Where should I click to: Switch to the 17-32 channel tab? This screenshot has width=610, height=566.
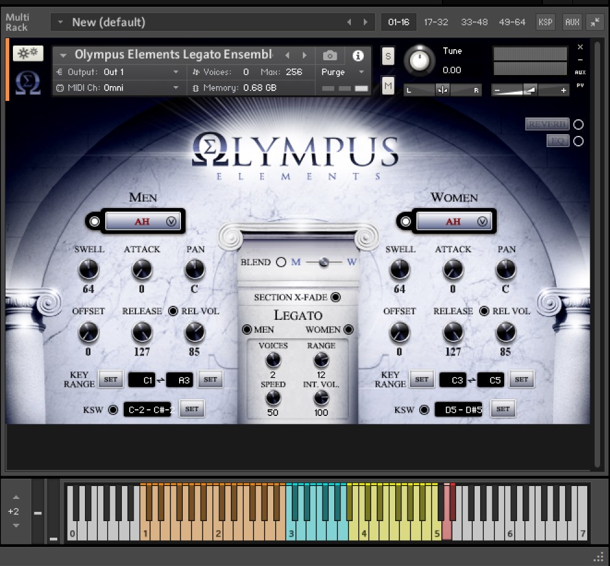coord(436,22)
